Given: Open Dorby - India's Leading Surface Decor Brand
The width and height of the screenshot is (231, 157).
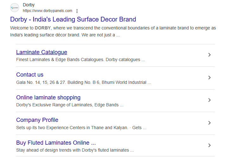Looking at the screenshot, I should coord(73,19).
